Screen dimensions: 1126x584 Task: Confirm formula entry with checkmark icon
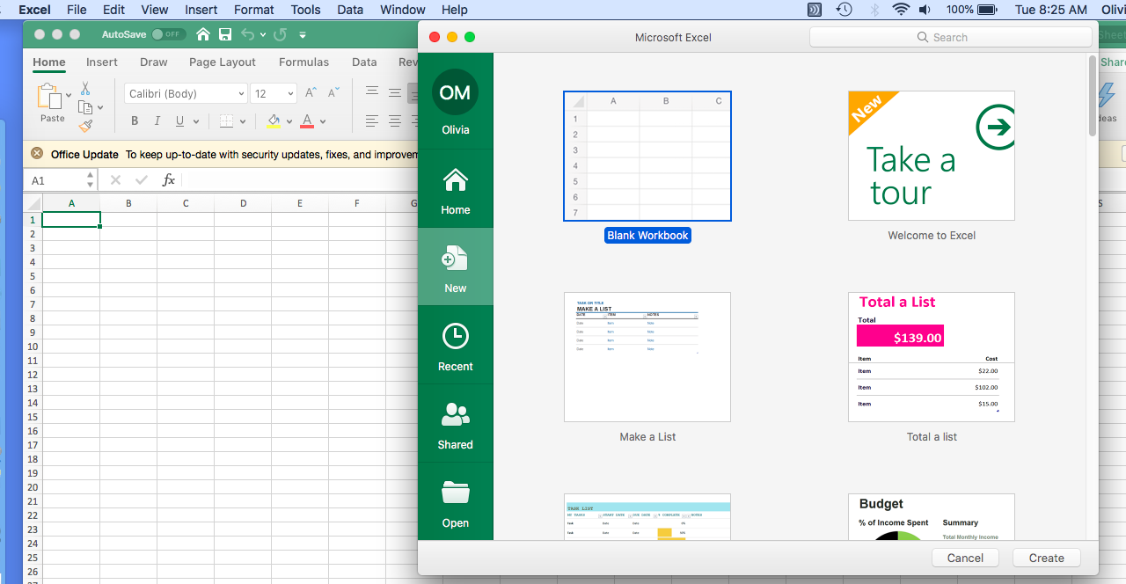tap(142, 180)
